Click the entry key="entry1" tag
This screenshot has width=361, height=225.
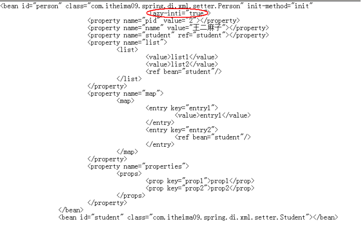pyautogui.click(x=182, y=108)
